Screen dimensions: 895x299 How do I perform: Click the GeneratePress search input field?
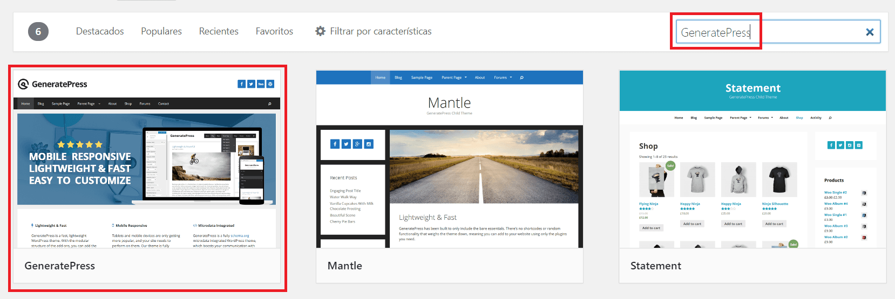coord(778,32)
